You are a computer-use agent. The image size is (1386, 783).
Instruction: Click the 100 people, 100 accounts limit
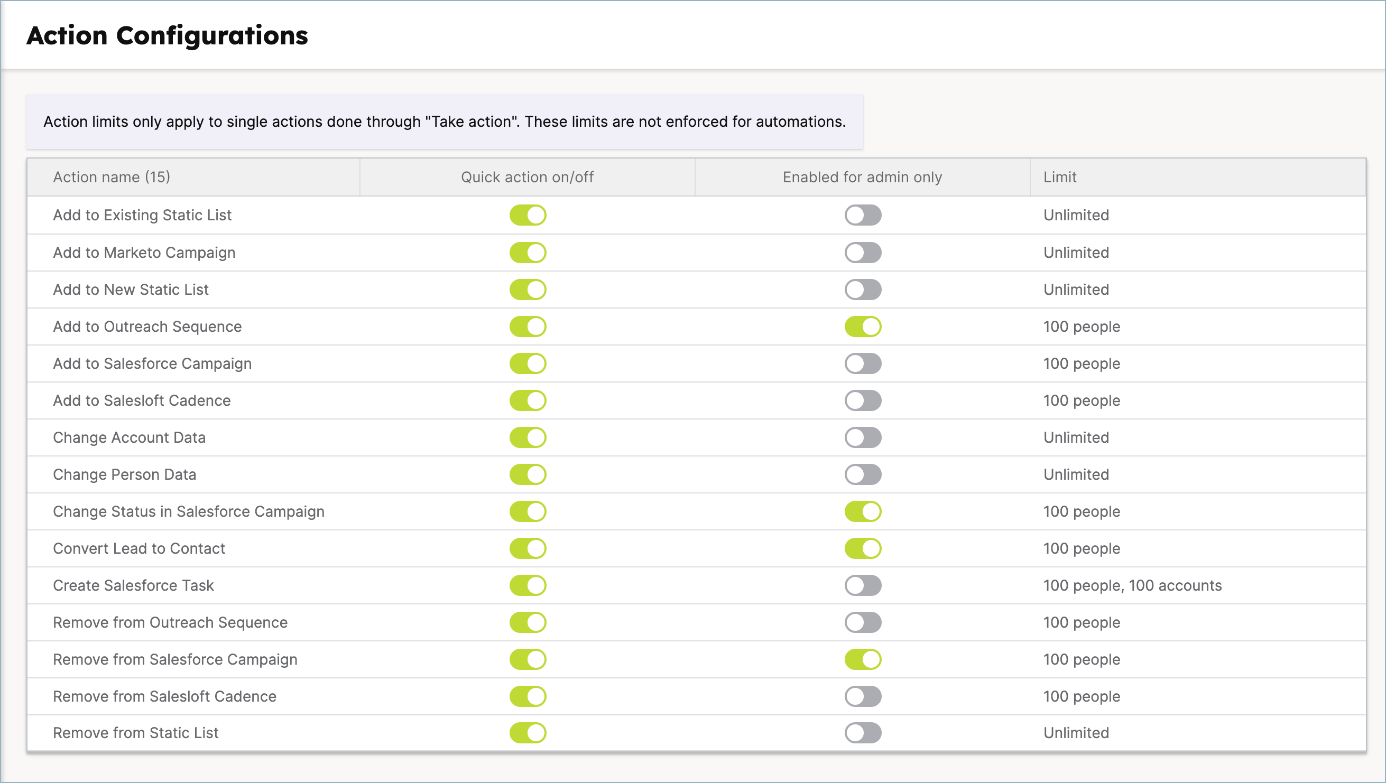pyautogui.click(x=1132, y=585)
